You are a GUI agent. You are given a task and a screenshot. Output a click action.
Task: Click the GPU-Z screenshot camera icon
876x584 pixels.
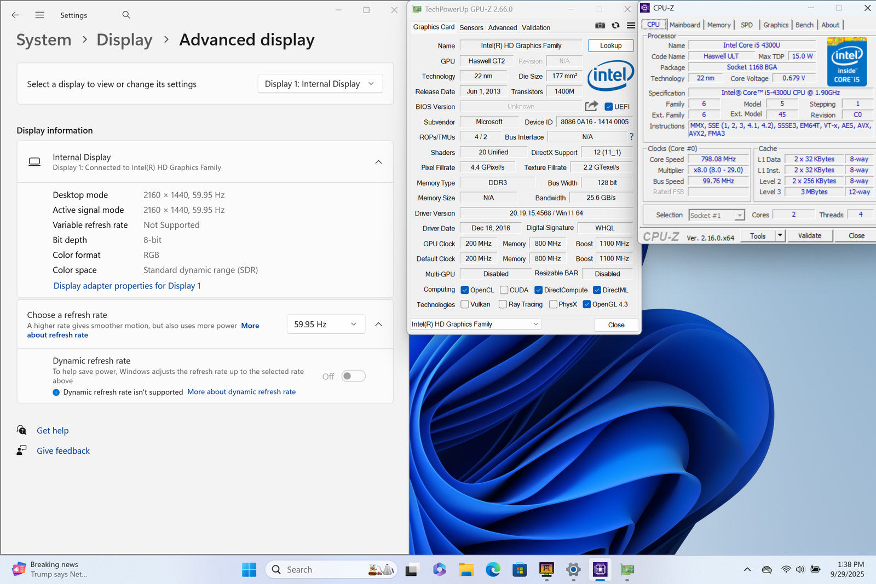coord(600,26)
